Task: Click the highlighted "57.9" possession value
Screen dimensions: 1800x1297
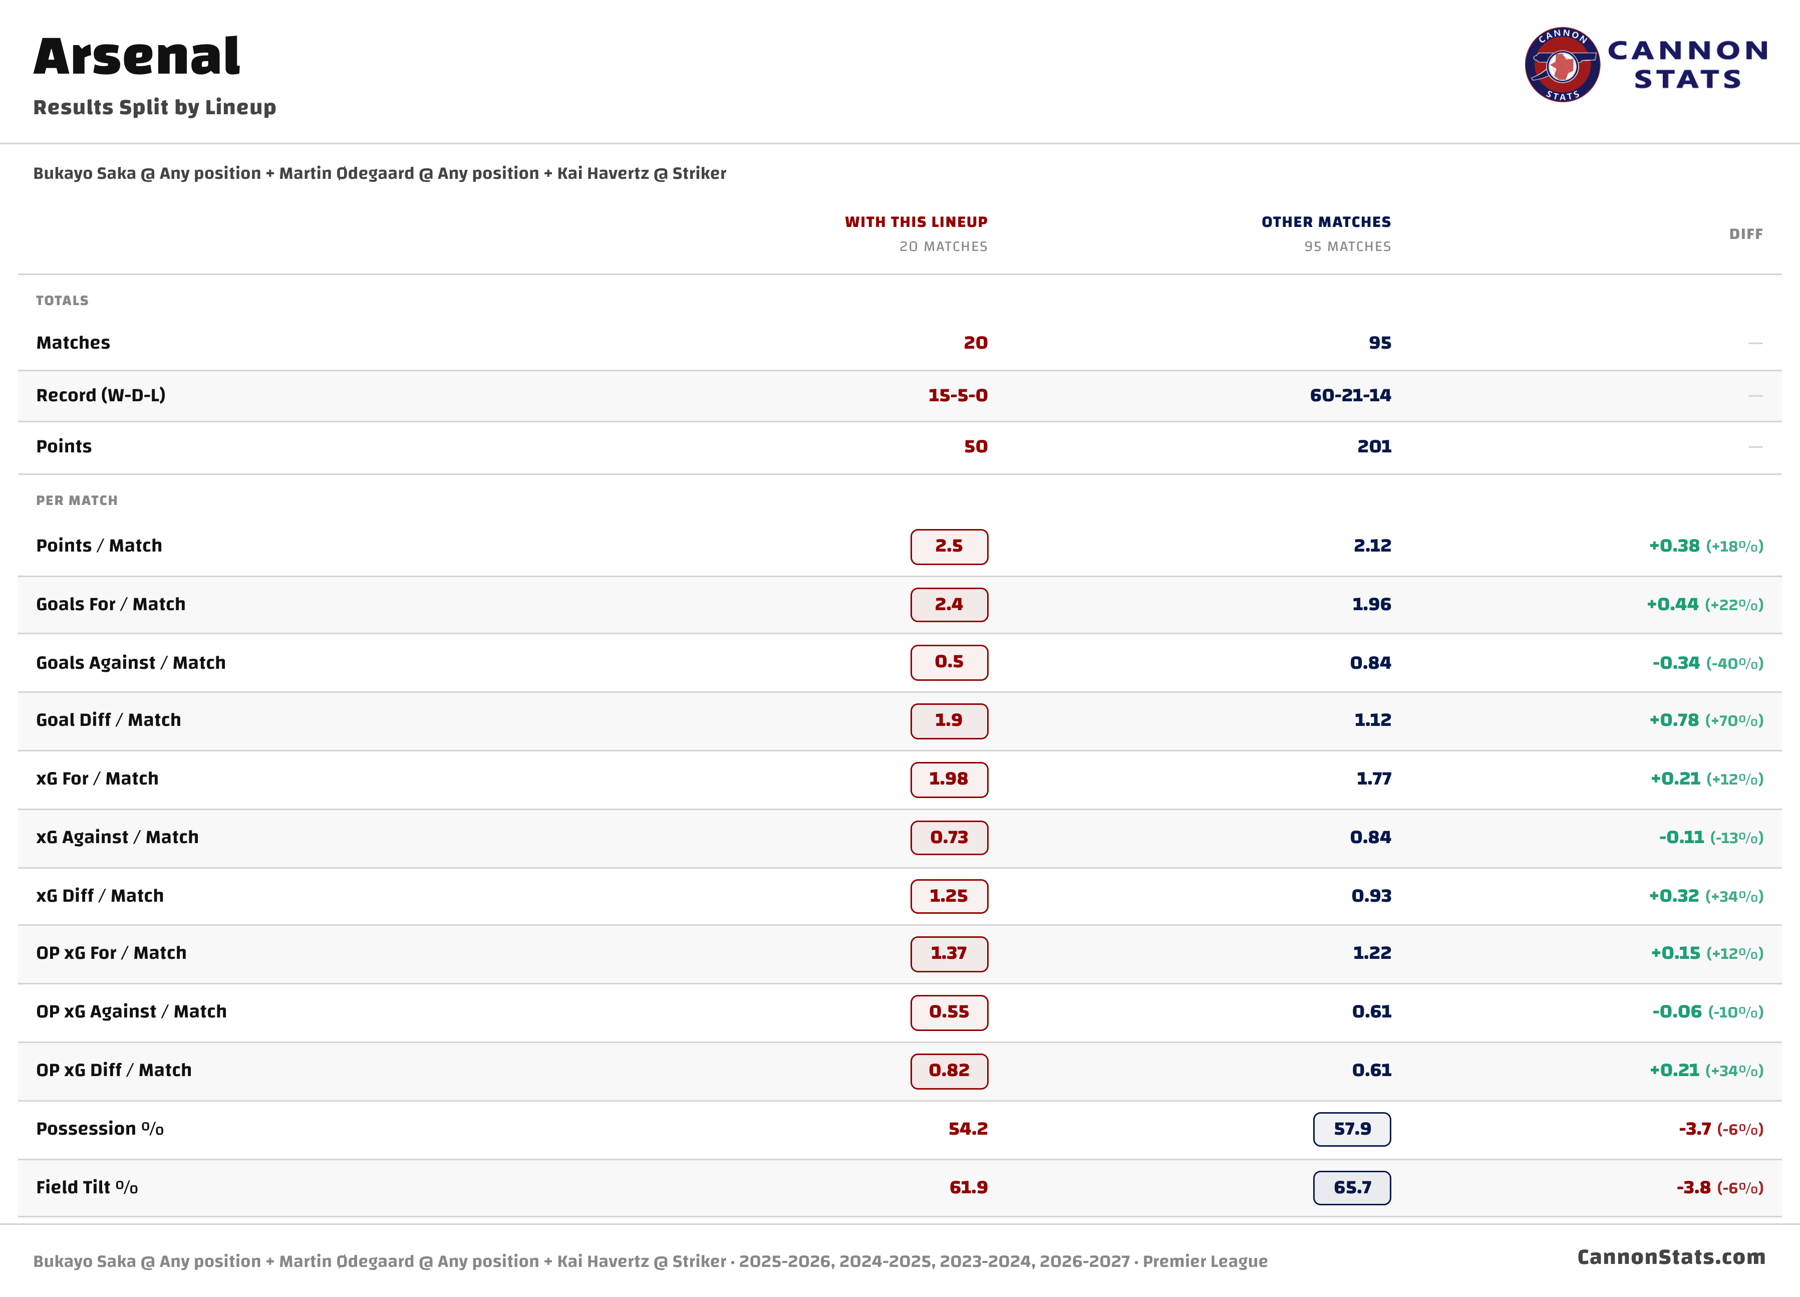Action: (x=1352, y=1130)
